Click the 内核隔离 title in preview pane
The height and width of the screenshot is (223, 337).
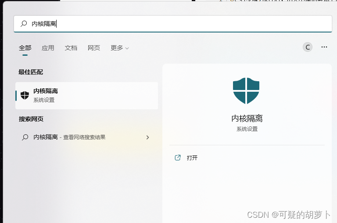pos(247,119)
